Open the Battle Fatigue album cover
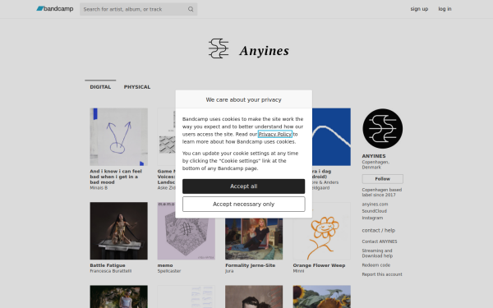493x308 pixels. pos(118,231)
